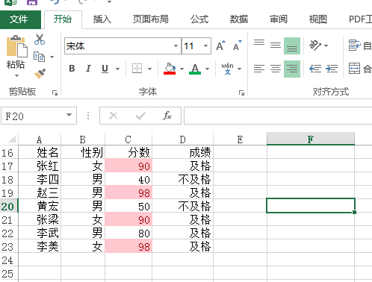Open the font size 11 dropdown
The image size is (372, 282).
tap(205, 46)
